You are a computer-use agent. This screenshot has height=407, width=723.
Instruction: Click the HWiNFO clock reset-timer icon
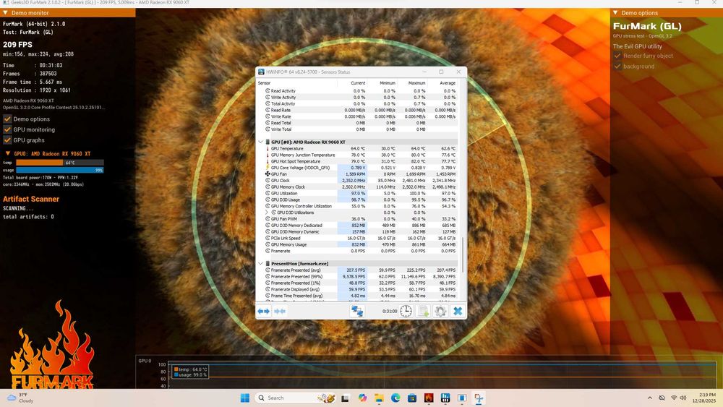[406, 311]
